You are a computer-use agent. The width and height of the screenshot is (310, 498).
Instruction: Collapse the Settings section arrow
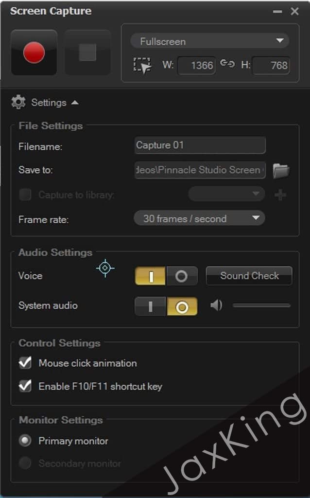pyautogui.click(x=74, y=103)
